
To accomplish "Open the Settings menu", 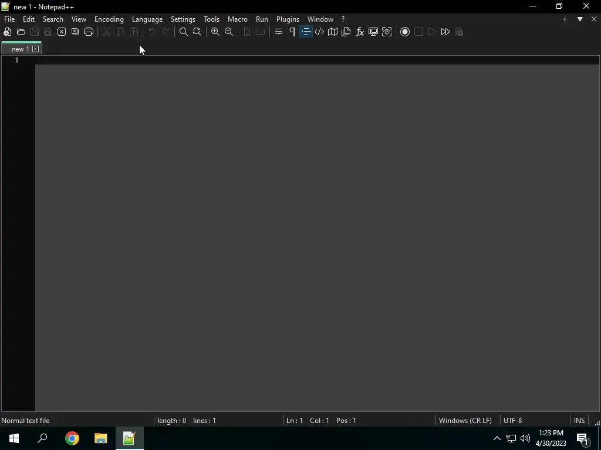I will click(x=183, y=19).
